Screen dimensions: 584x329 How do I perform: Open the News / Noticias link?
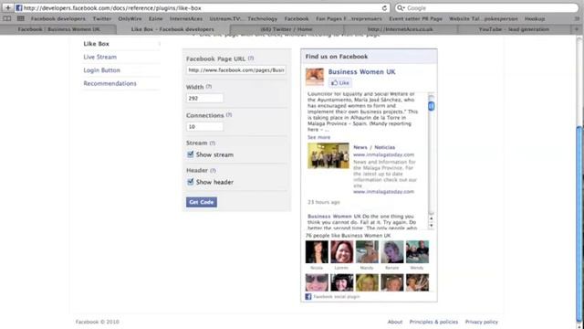(x=374, y=147)
